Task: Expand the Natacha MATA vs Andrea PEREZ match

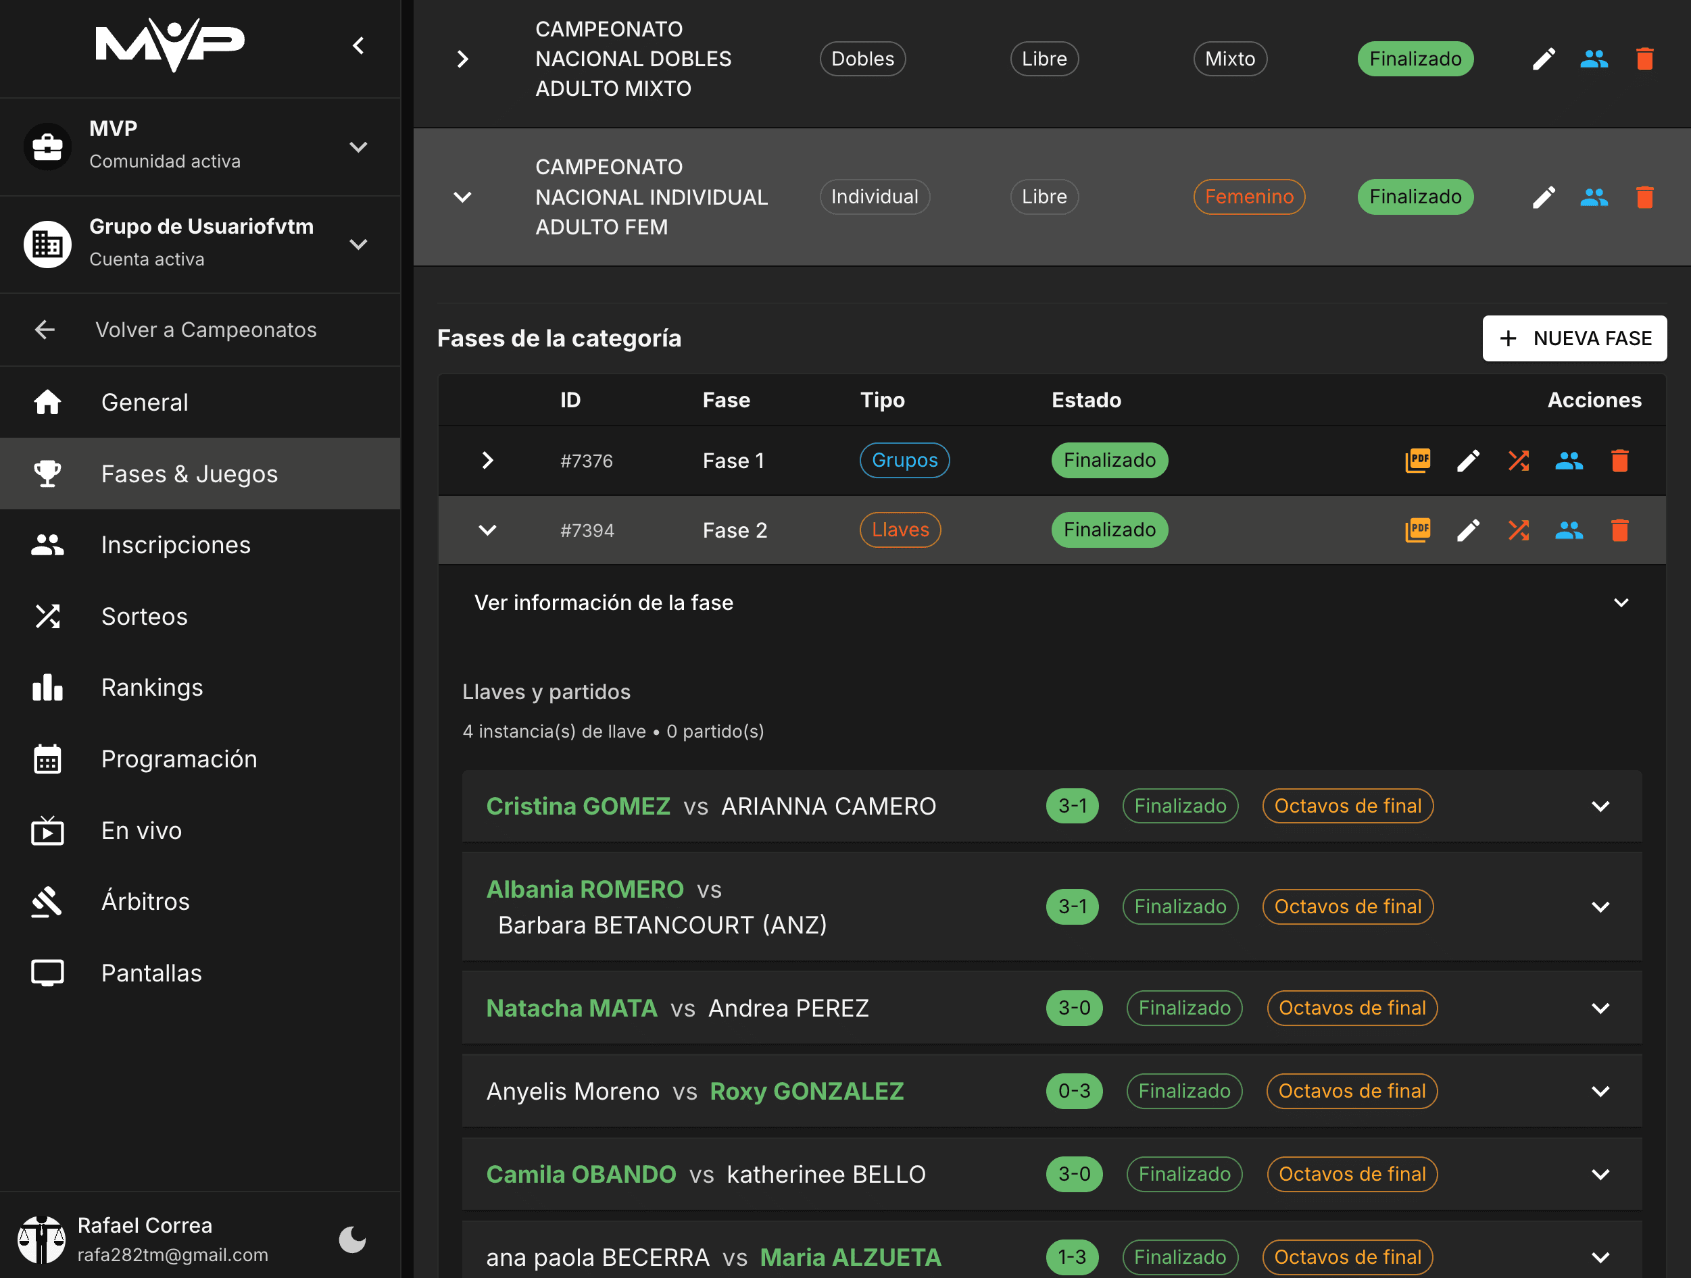Action: [1601, 1008]
